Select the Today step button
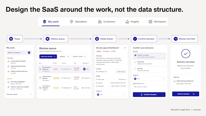This screenshot has height=116, width=206. pyautogui.click(x=15, y=39)
